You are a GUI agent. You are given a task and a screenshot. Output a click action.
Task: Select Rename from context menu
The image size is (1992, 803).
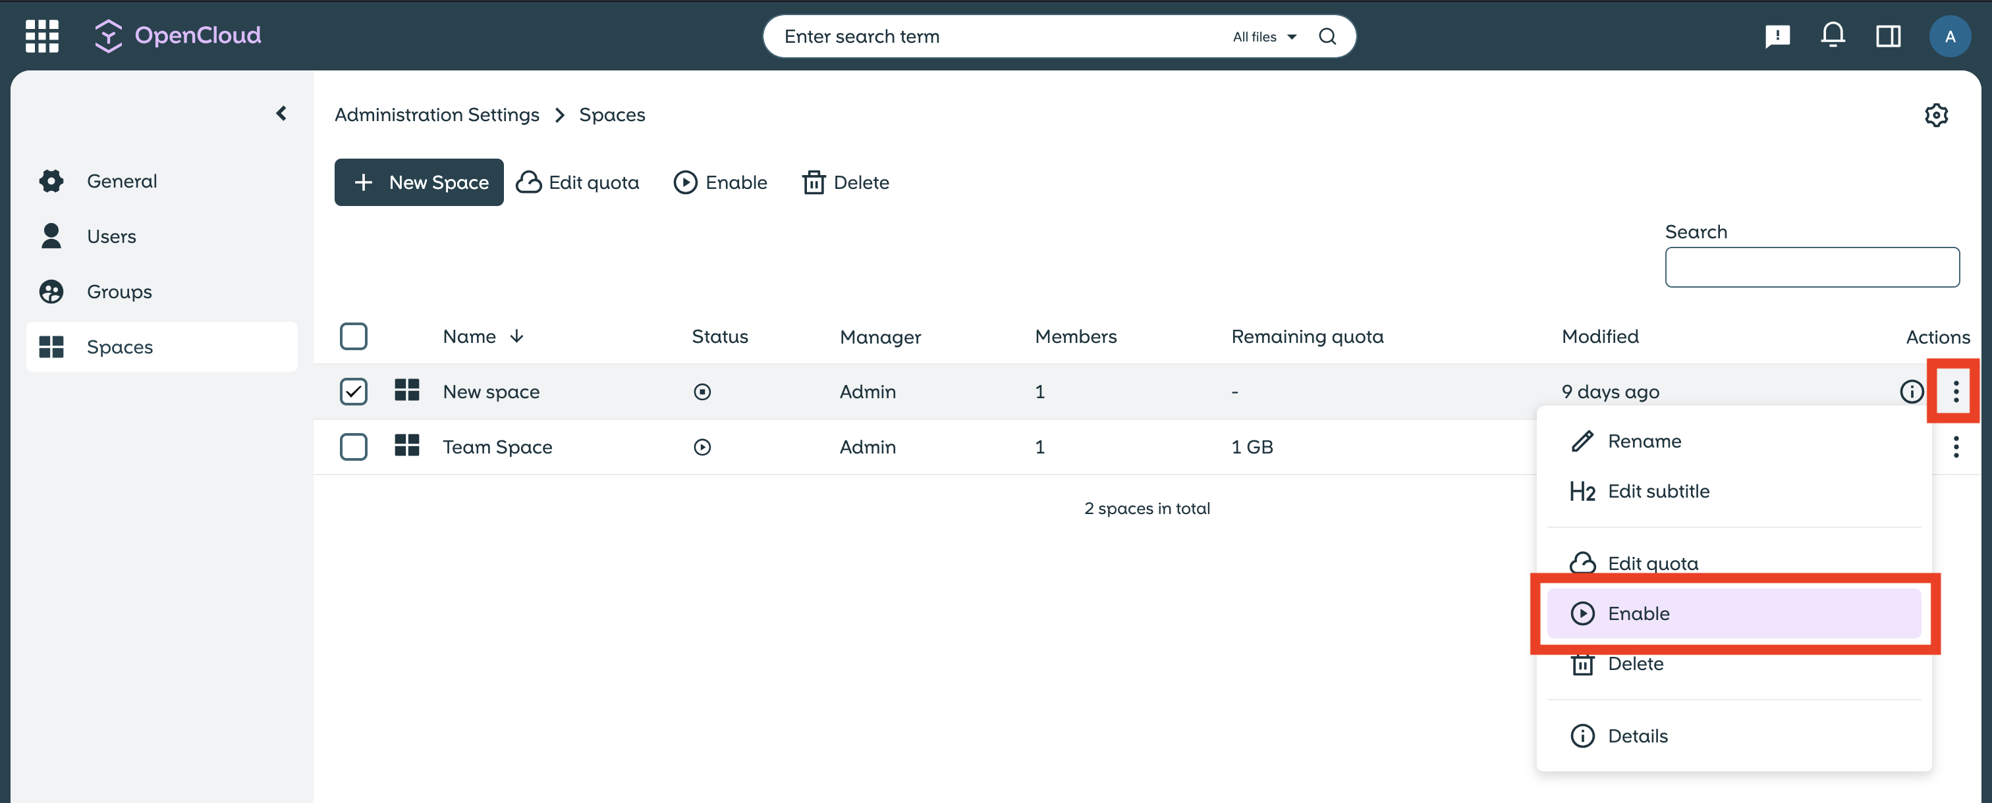pos(1644,441)
